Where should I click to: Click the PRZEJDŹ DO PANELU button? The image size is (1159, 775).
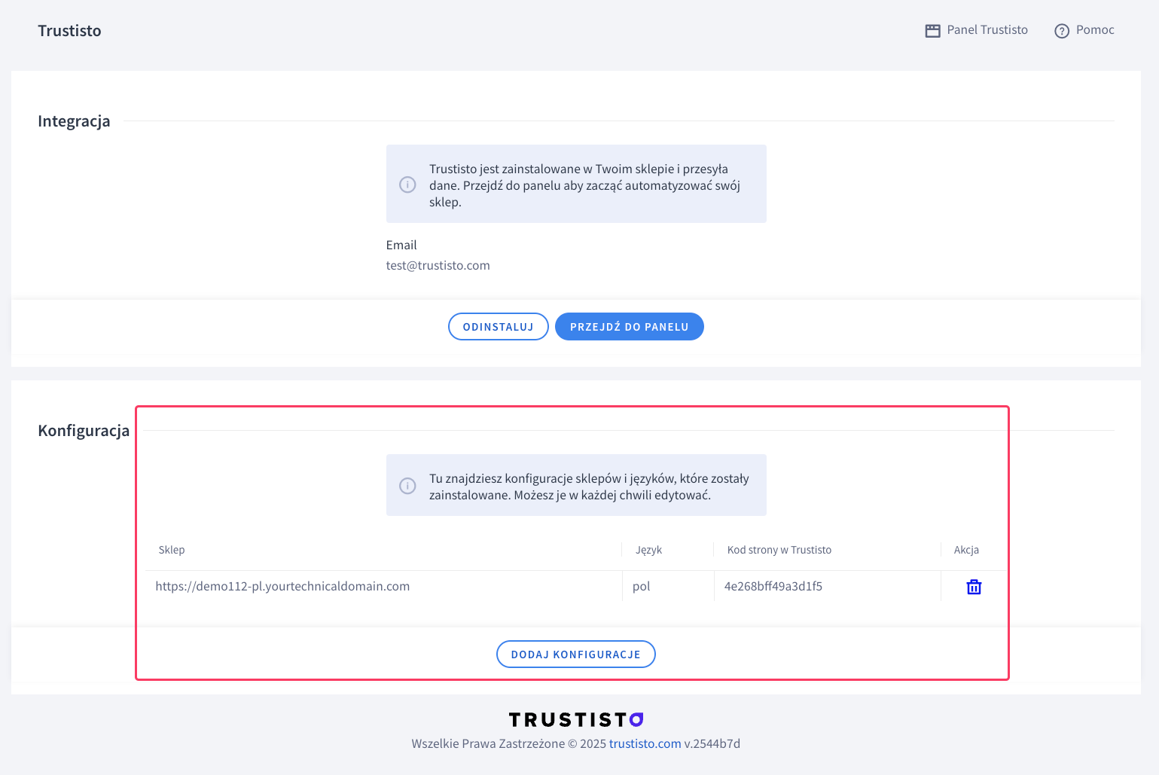click(630, 327)
